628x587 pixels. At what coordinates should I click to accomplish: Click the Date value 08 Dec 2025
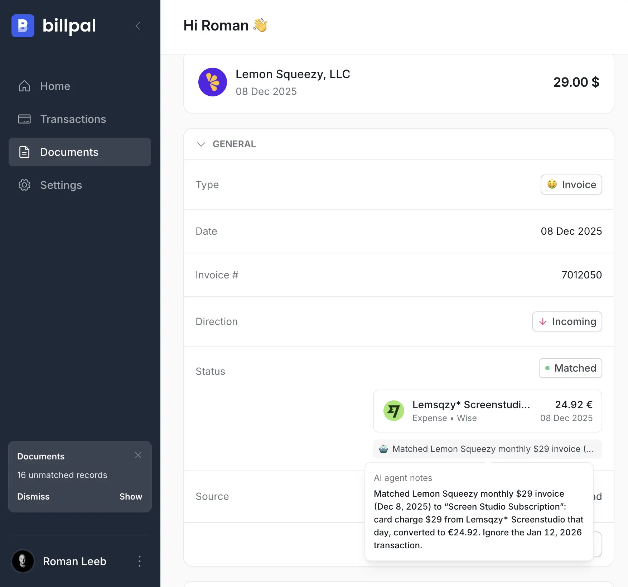click(x=571, y=231)
